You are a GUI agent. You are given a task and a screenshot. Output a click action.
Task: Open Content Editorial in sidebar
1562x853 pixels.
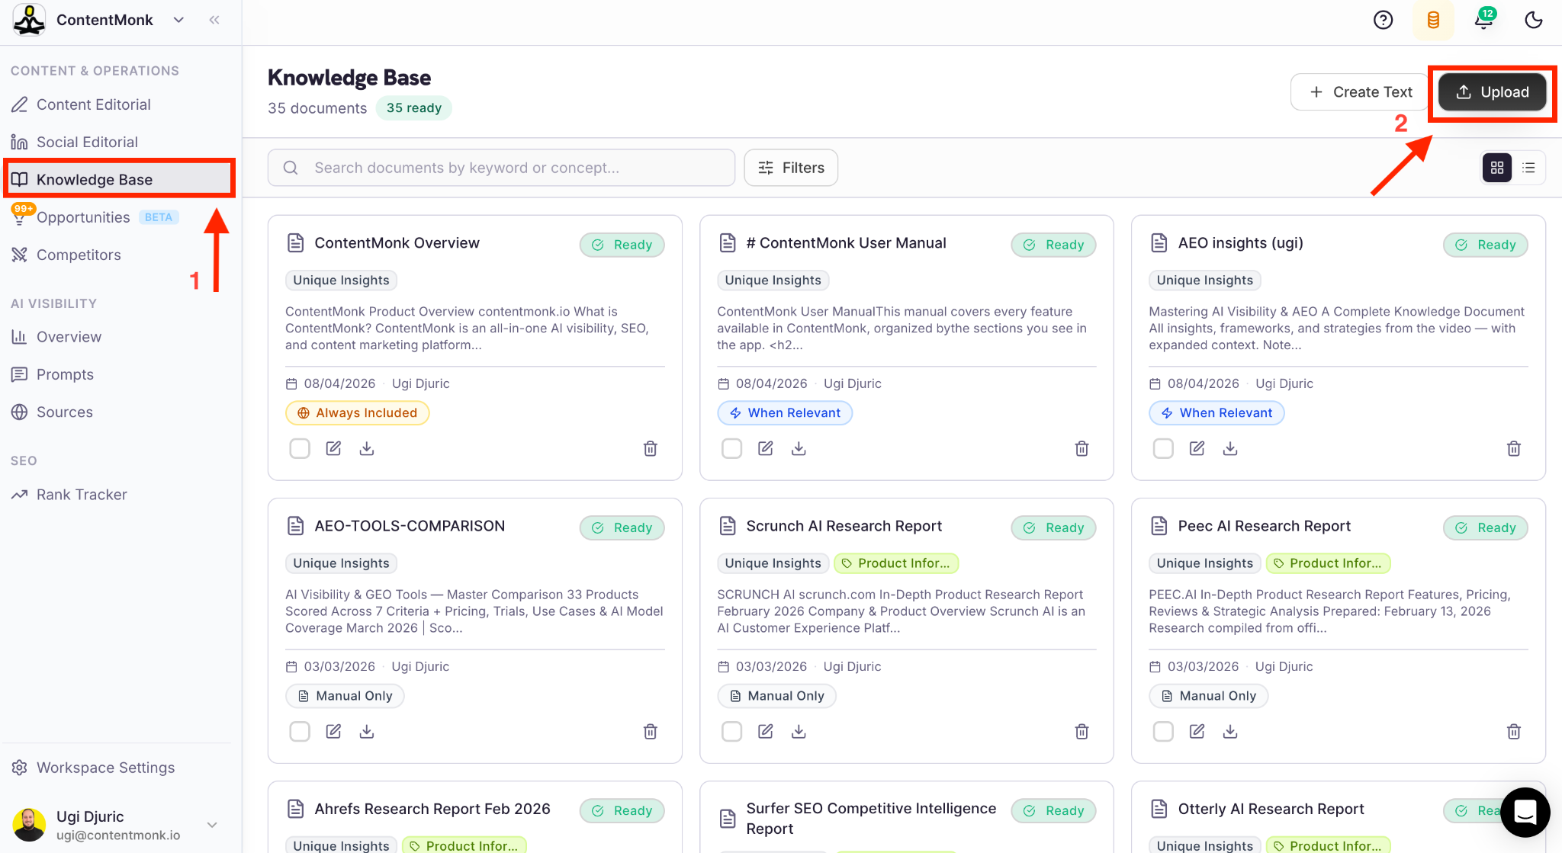[93, 104]
